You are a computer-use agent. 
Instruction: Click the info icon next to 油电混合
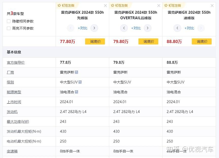coord(76,92)
